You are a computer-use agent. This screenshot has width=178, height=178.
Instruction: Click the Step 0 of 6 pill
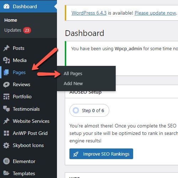coord(89,110)
